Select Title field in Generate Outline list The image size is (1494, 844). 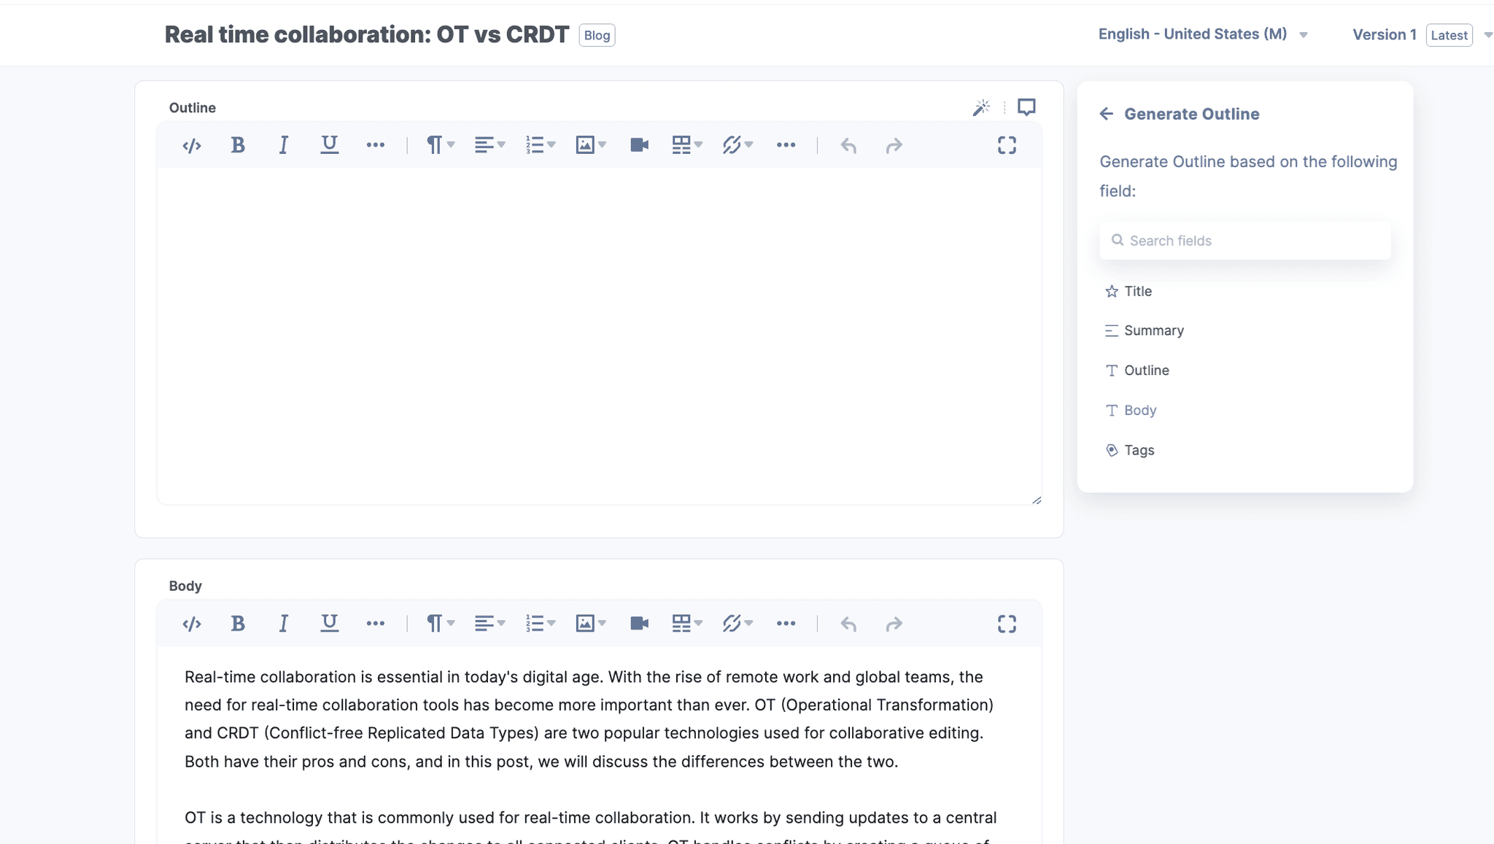[1137, 291]
